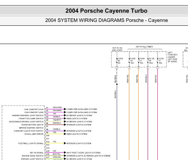The image size is (188, 160).
Task: Select "INTERIOR LIGHTS, EXTERIOR LIGHTS SYSTEMS" destination
Action: pyautogui.click(x=88, y=156)
